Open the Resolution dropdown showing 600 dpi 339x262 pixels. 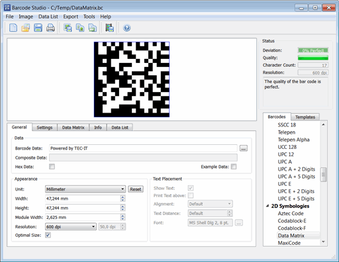(x=71, y=227)
